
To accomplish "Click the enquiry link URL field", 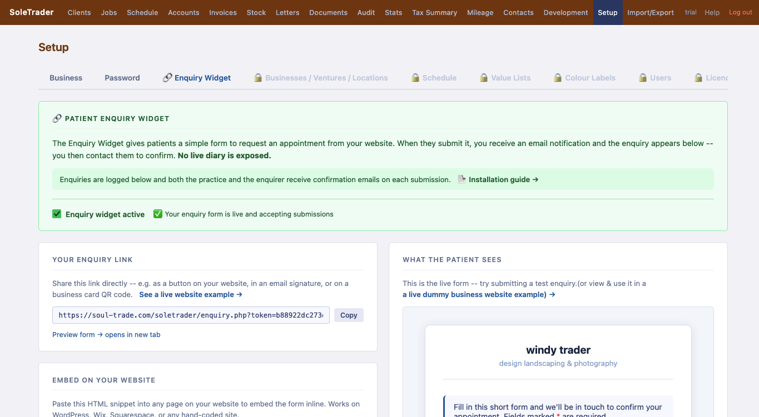I will (x=191, y=315).
